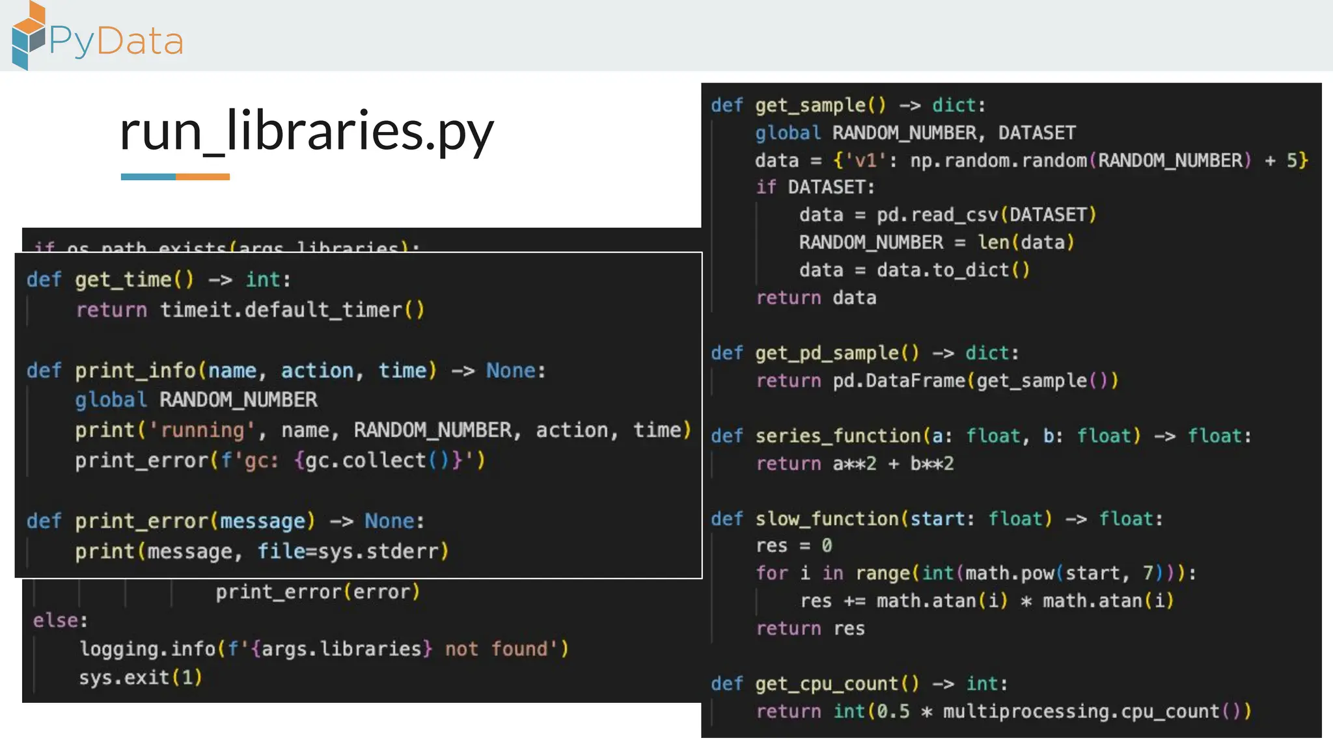The width and height of the screenshot is (1333, 749).
Task: Click the run_libraries.py slide title
Action: [x=307, y=131]
